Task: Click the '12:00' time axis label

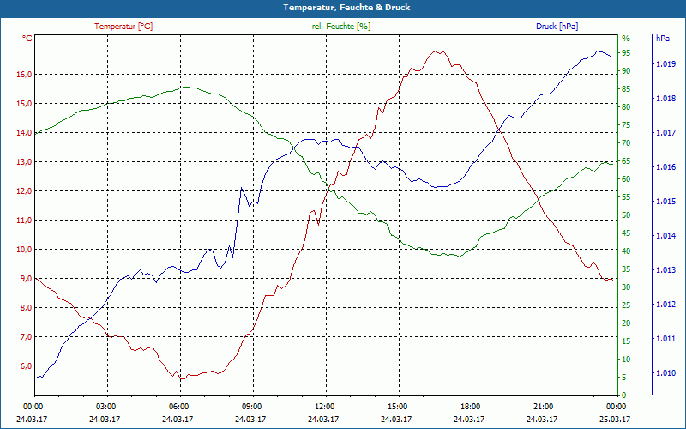Action: [x=324, y=407]
